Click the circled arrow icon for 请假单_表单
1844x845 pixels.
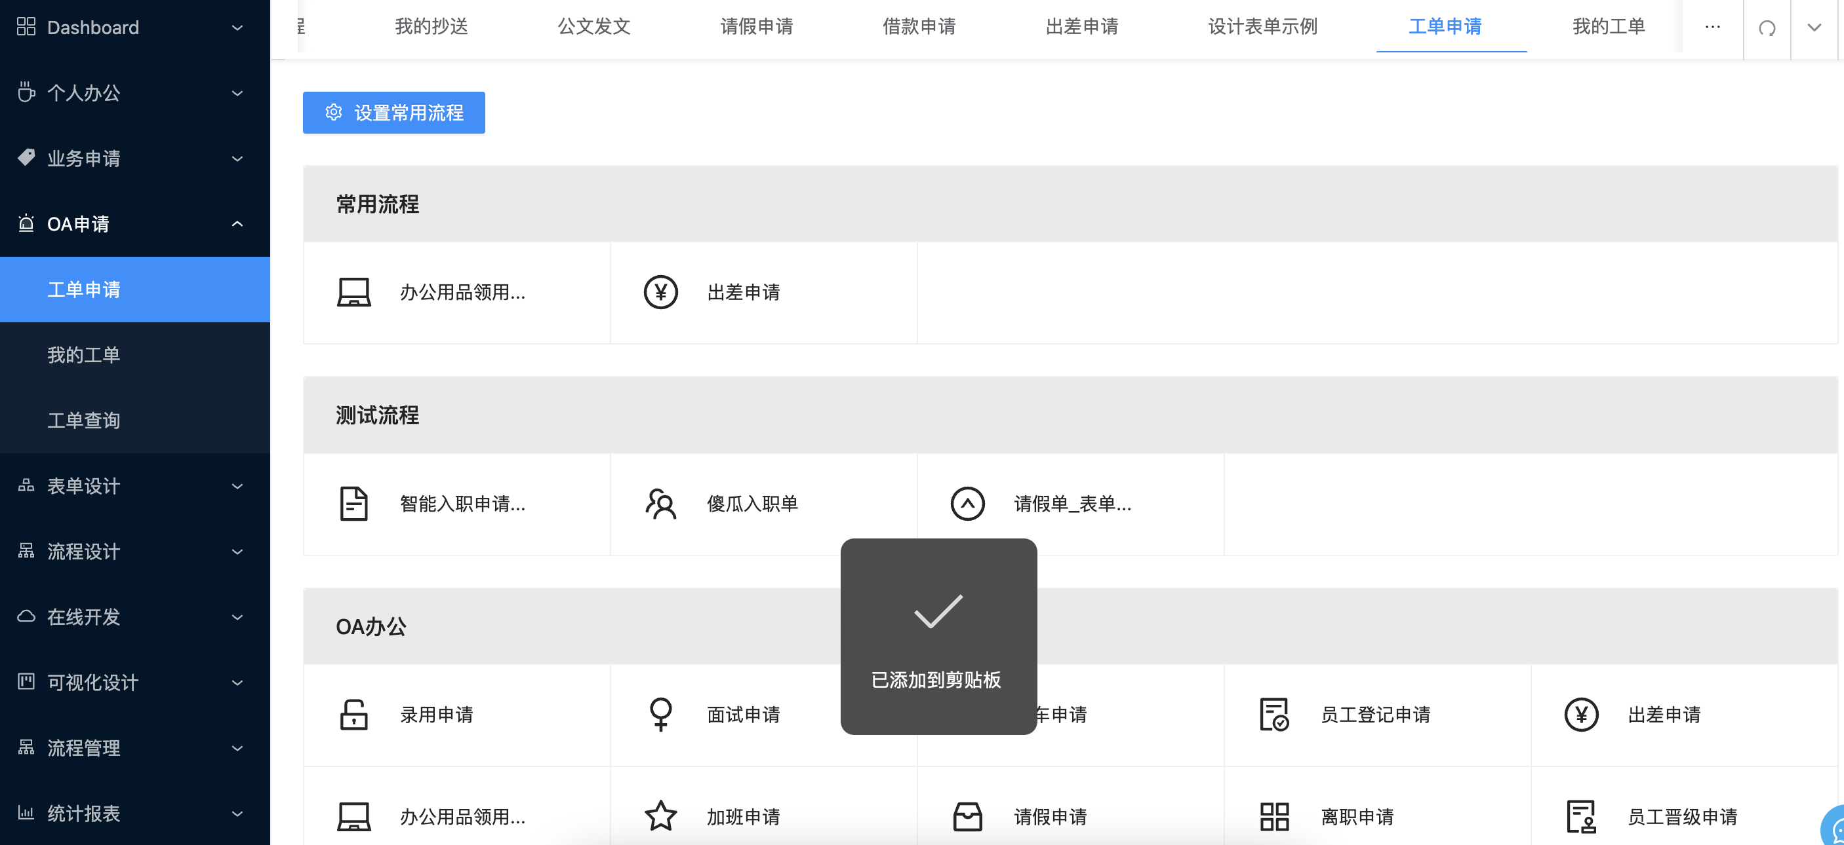pyautogui.click(x=967, y=504)
